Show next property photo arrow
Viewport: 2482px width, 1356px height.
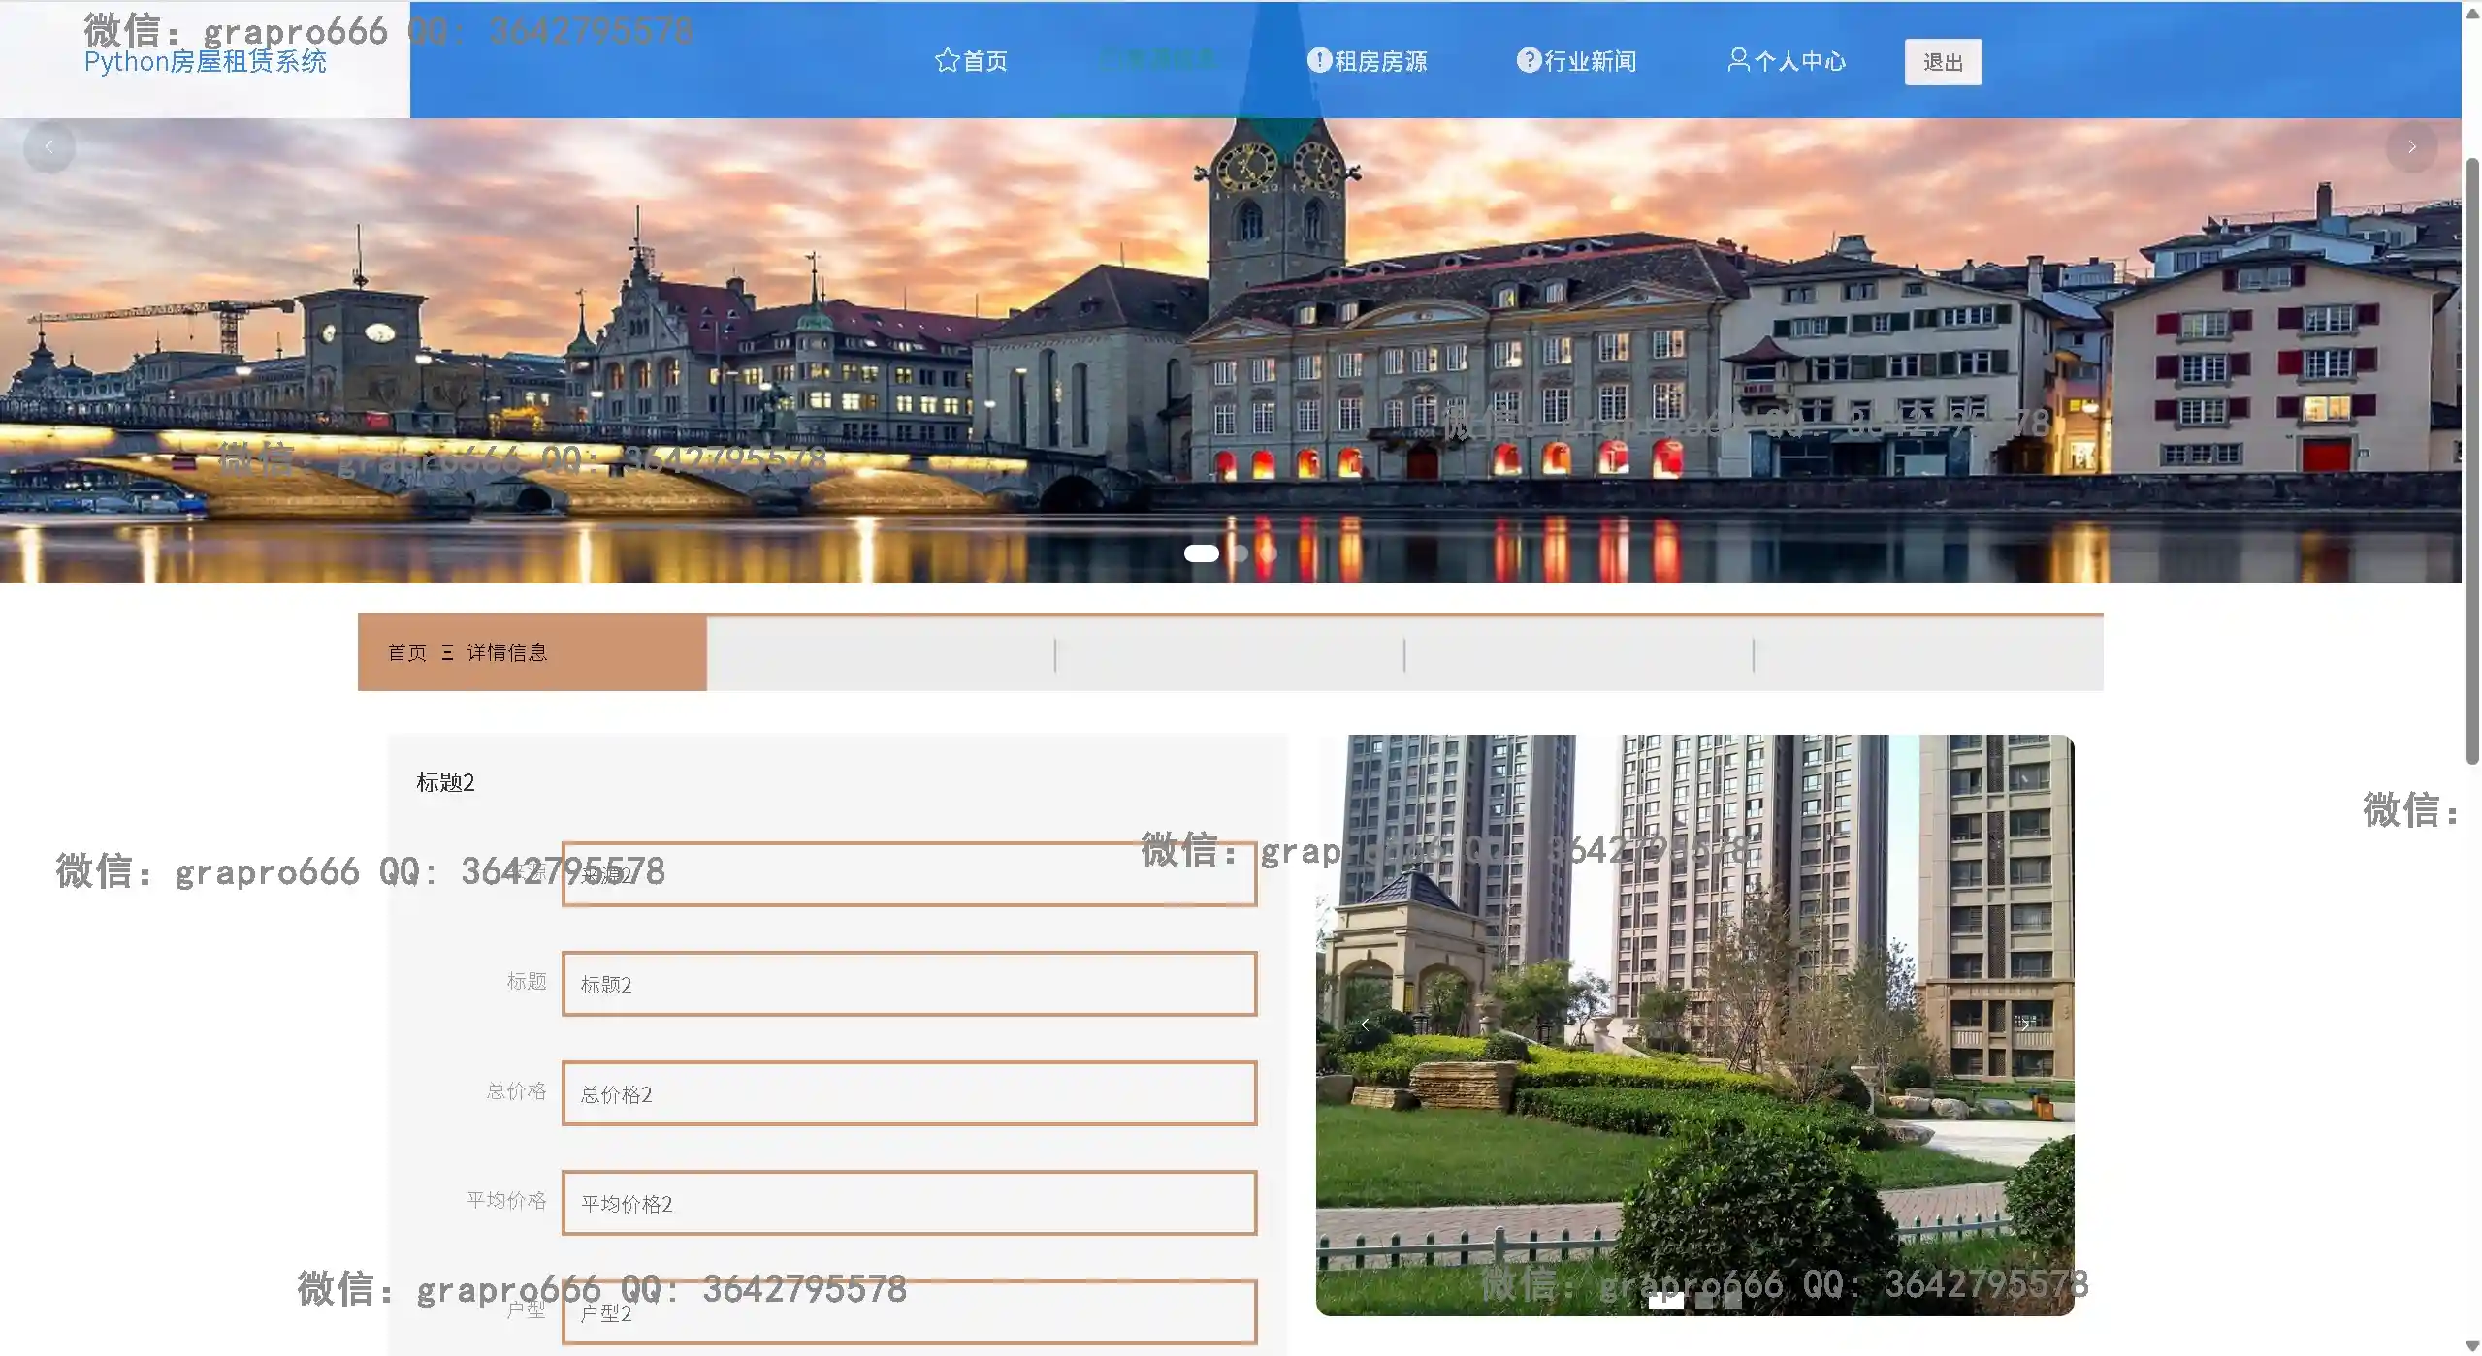2025,1025
